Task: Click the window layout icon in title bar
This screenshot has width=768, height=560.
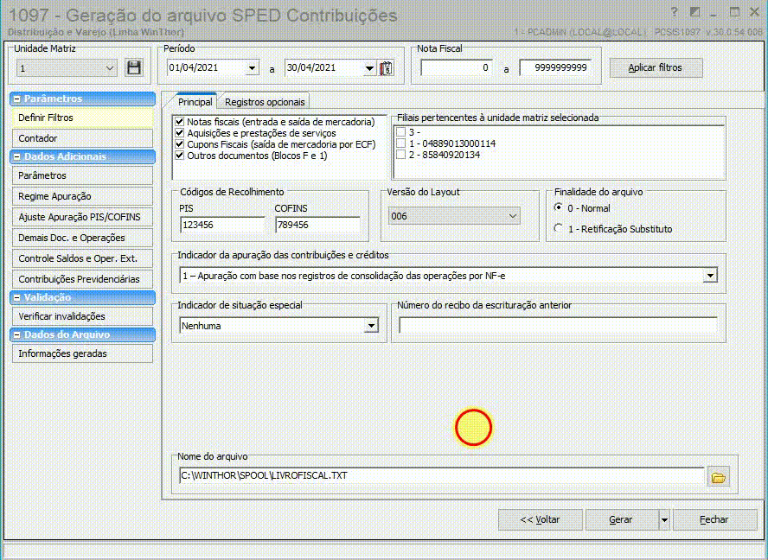Action: click(x=694, y=12)
